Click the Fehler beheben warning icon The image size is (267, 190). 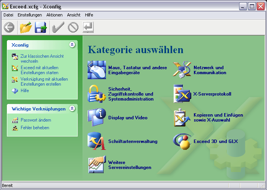[x=15, y=128]
